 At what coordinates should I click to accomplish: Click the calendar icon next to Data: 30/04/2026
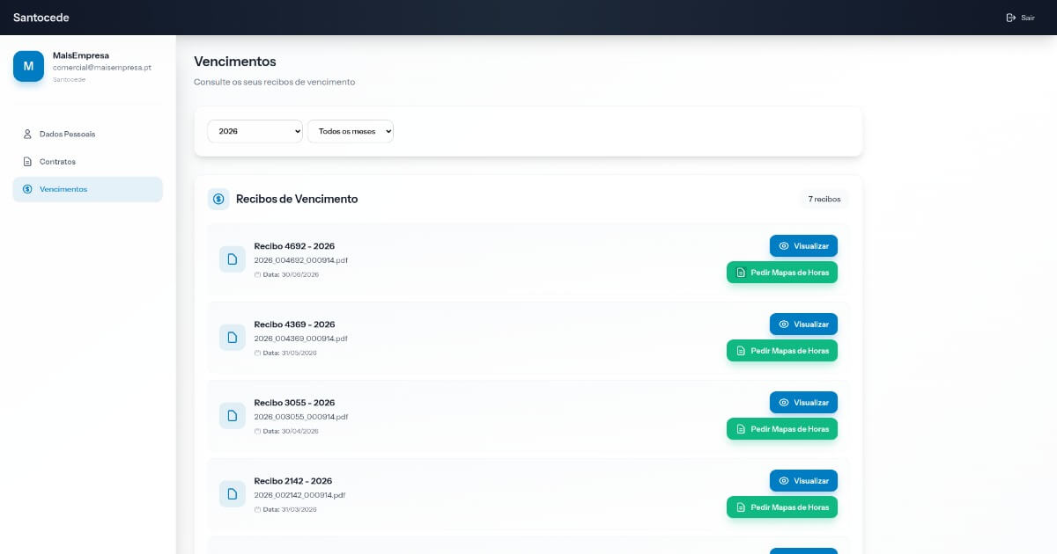(x=257, y=431)
